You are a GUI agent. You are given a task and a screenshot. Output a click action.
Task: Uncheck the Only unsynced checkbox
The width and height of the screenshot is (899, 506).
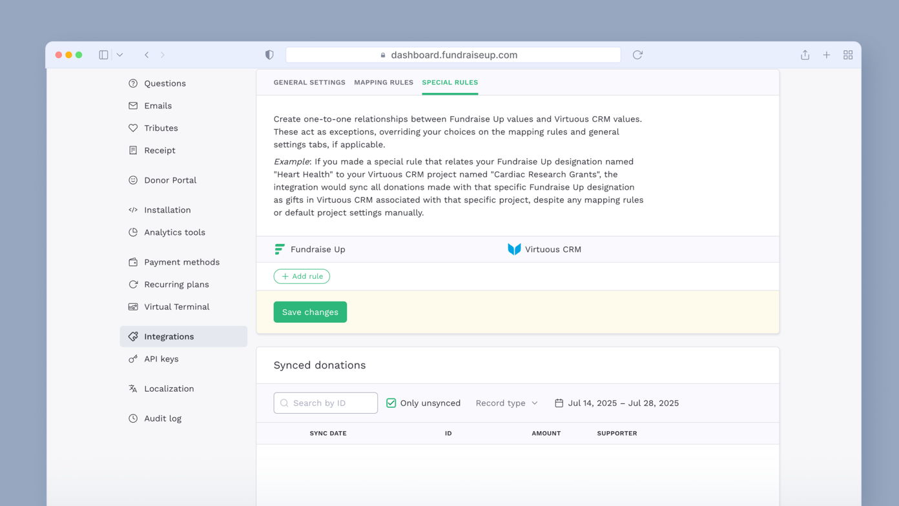click(x=391, y=402)
